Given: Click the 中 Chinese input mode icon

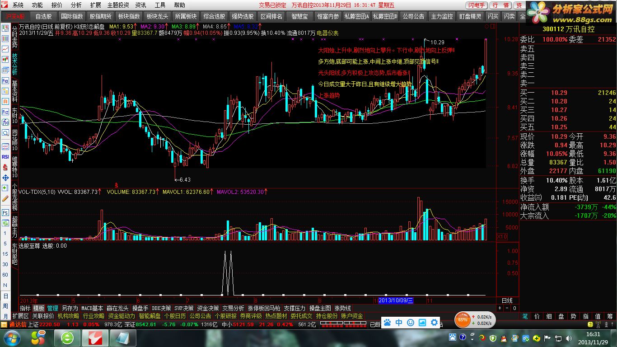Looking at the screenshot, I should [x=399, y=323].
